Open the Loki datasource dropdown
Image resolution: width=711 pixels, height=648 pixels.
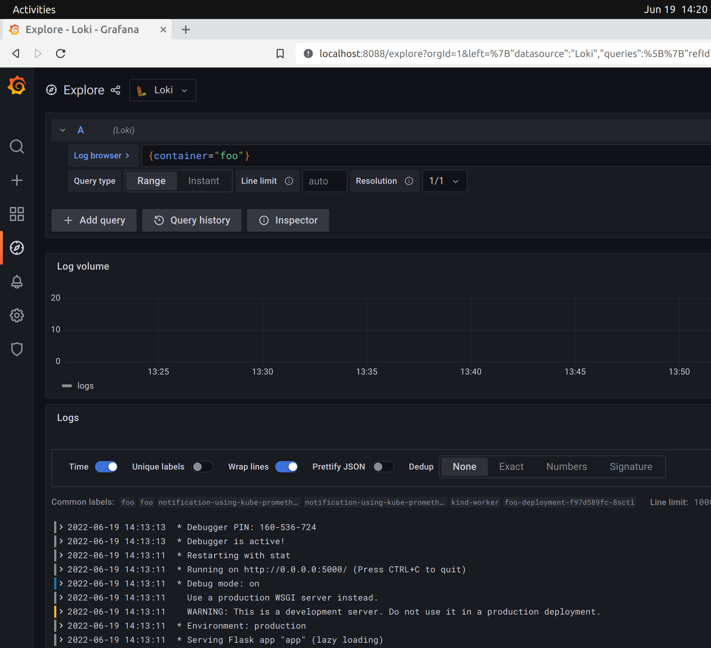click(x=163, y=90)
